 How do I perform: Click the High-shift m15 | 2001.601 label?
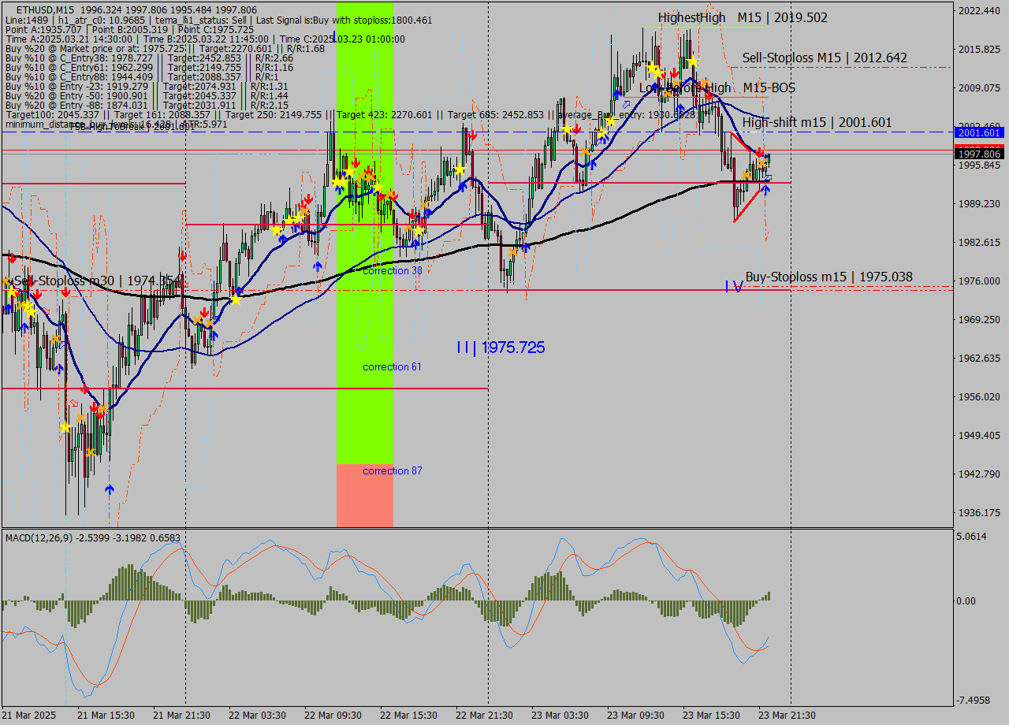point(817,122)
